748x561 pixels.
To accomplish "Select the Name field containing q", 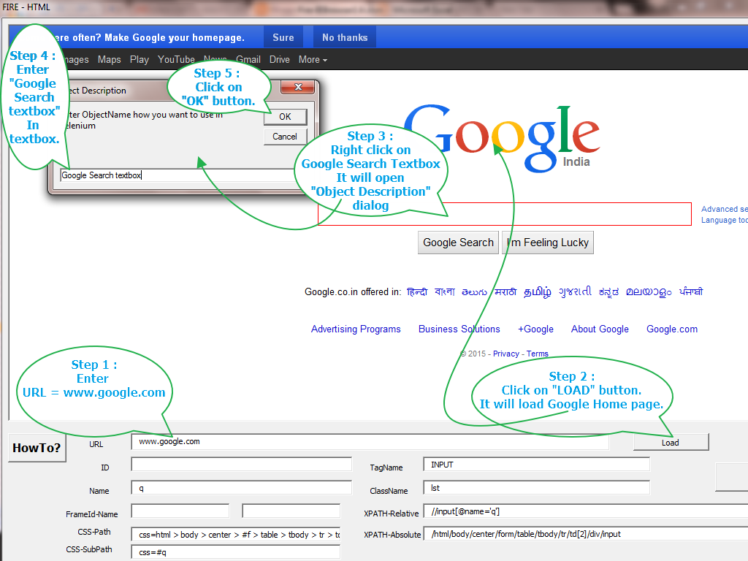I will tap(241, 488).
